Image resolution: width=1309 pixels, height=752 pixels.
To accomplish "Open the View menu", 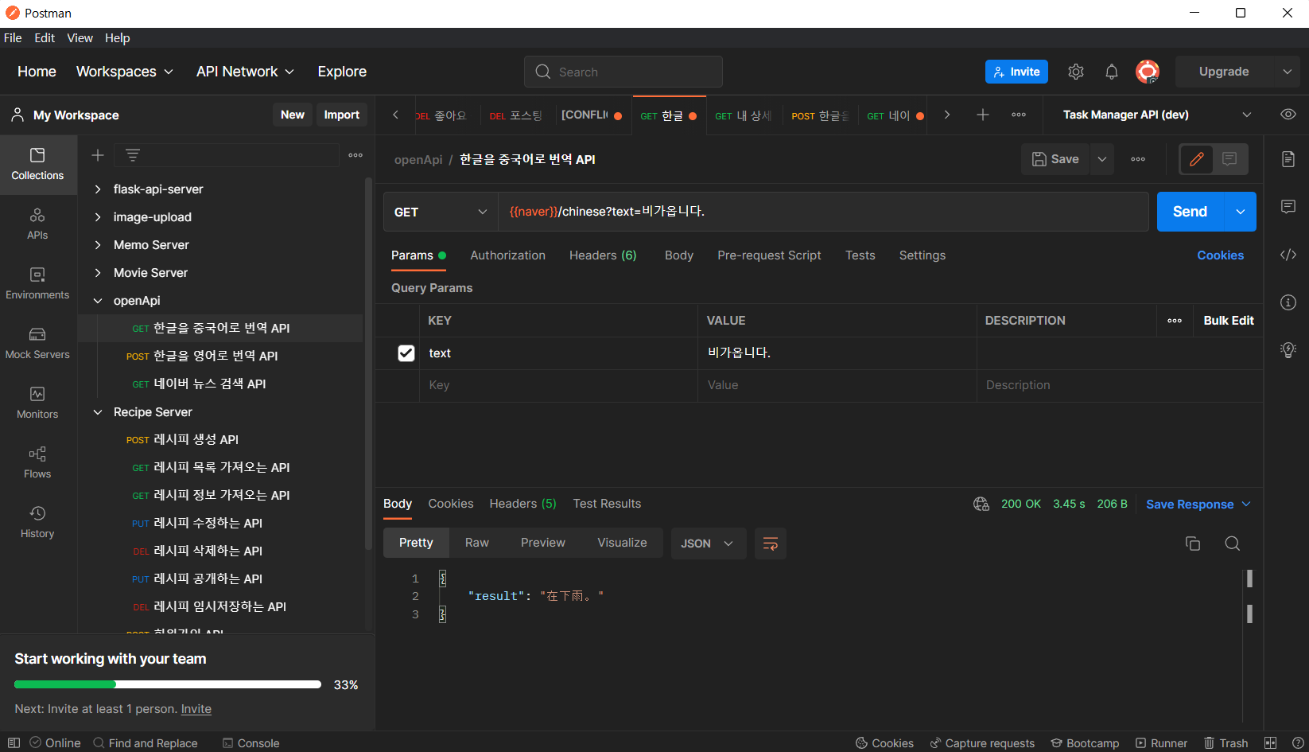I will click(80, 38).
